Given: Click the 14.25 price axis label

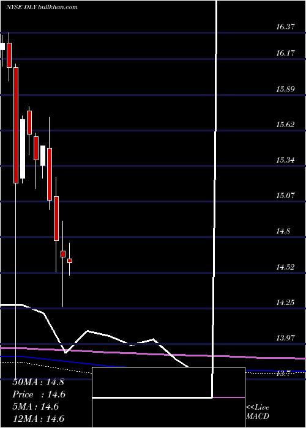Looking at the screenshot, I should pyautogui.click(x=285, y=303).
